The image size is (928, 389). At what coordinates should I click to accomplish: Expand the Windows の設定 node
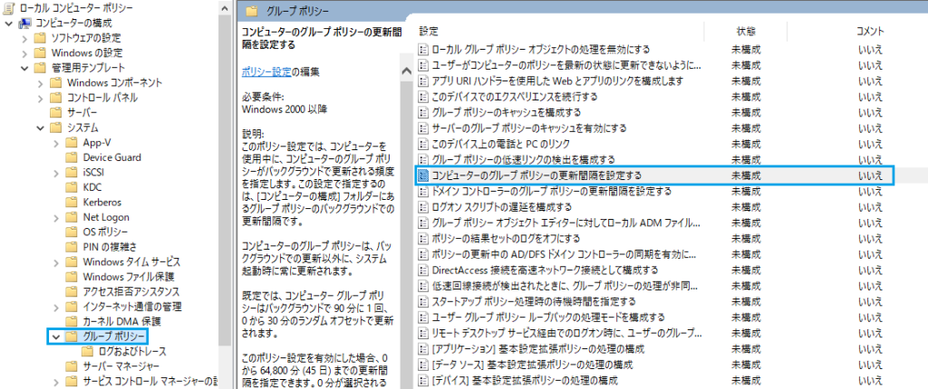coord(24,53)
